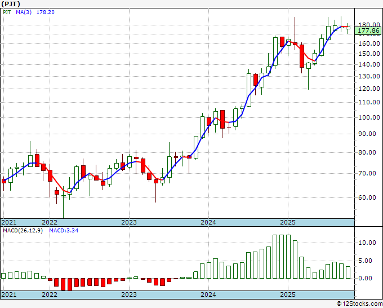This screenshot has width=383, height=308.
Task: Click the 100.00 price axis label
Action: pyautogui.click(x=369, y=117)
